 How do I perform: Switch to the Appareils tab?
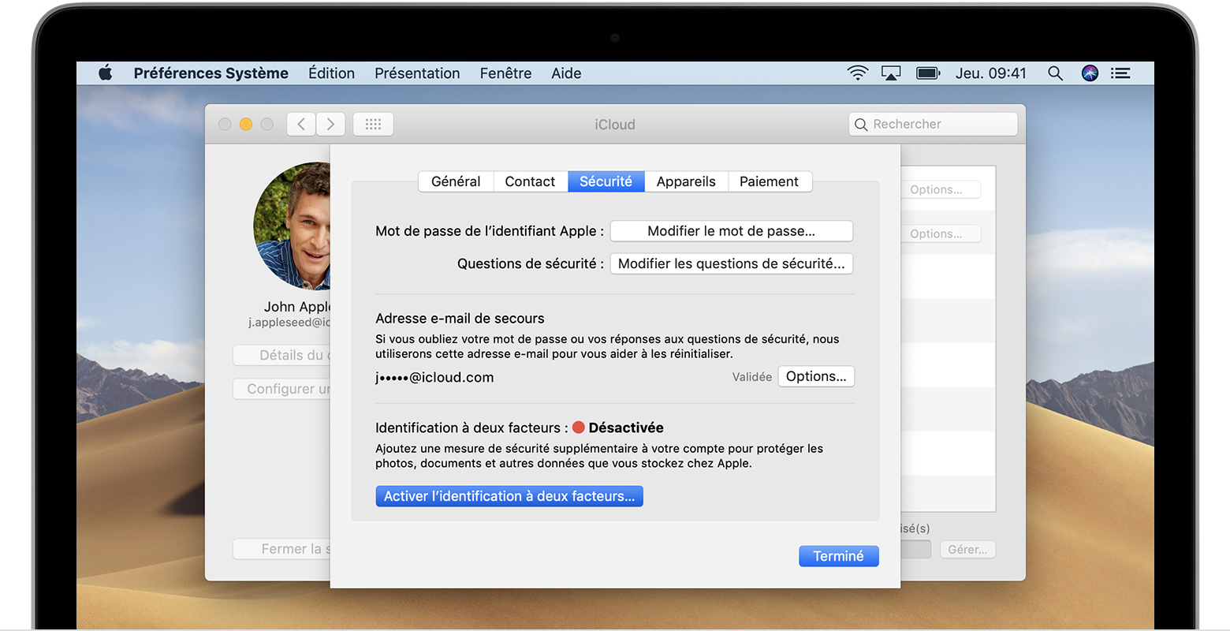686,181
